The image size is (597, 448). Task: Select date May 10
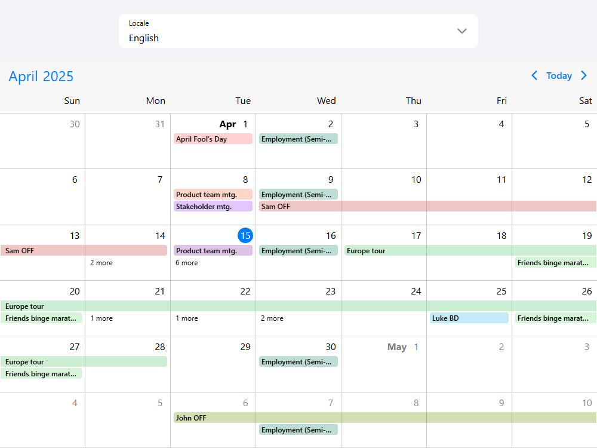click(587, 403)
